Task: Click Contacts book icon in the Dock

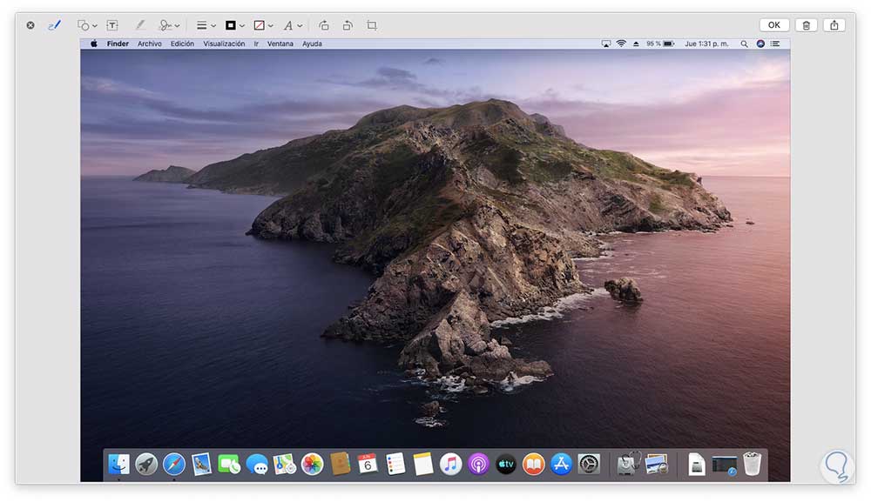Action: (x=340, y=464)
